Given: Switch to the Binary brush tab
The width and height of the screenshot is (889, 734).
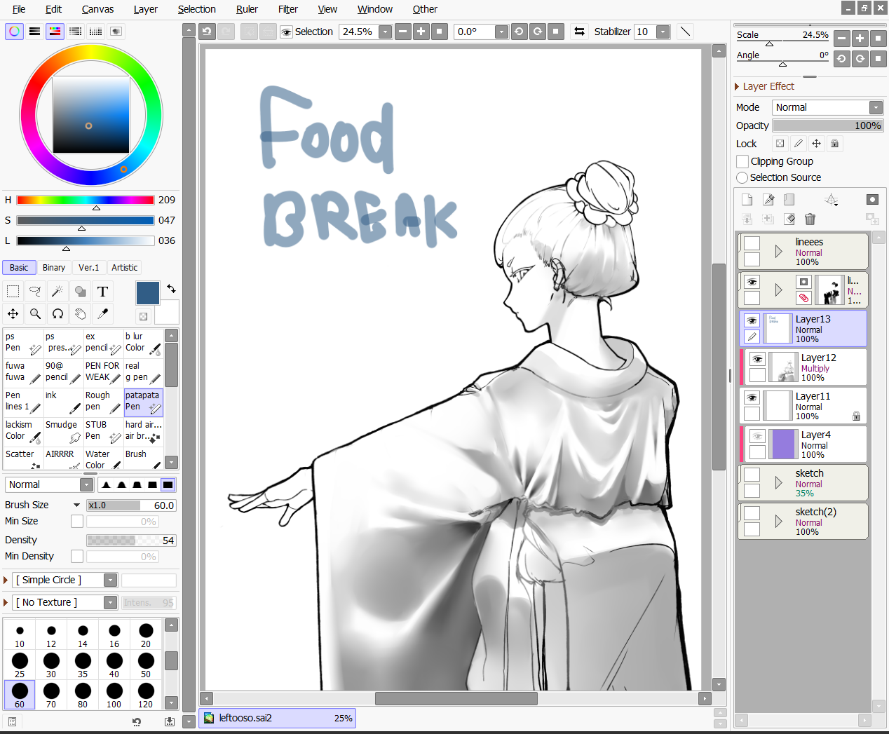Looking at the screenshot, I should [x=54, y=267].
